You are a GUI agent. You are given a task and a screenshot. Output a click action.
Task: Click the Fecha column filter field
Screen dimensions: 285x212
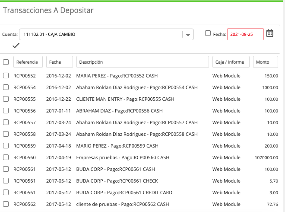pyautogui.click(x=60, y=62)
